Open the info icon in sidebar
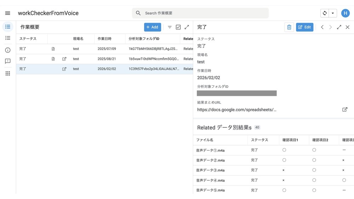354x199 pixels. coord(8,50)
